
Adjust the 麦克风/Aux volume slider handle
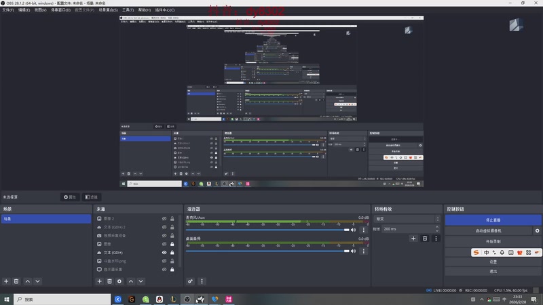[346, 230]
